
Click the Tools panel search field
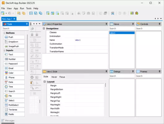(x=16, y=29)
